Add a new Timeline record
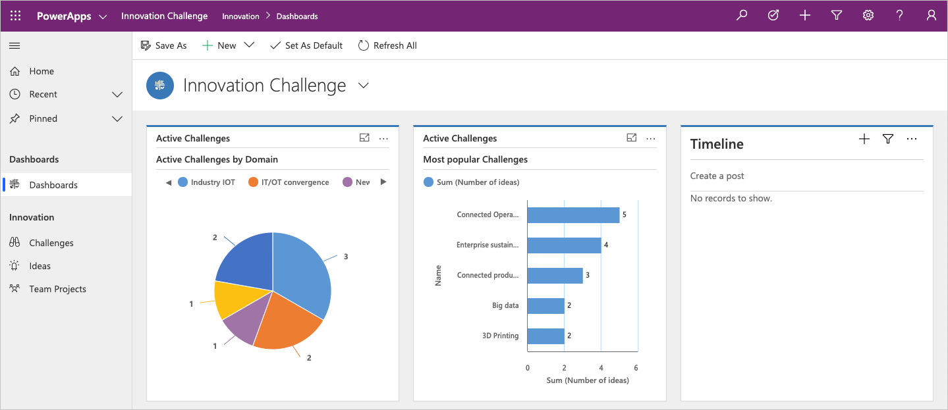This screenshot has width=948, height=410. 864,139
